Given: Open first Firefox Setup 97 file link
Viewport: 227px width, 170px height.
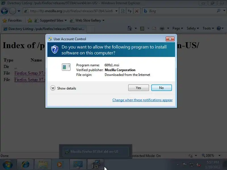Looking at the screenshot, I should [30, 73].
